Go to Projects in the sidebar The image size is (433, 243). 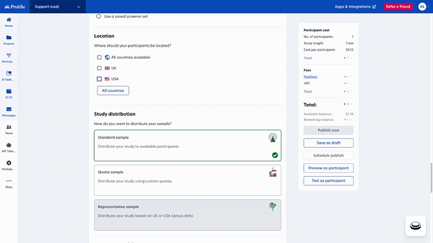9,38
